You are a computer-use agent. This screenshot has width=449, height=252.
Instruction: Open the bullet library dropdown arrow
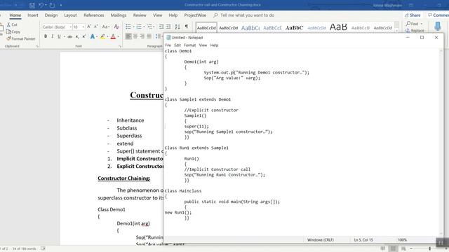(x=133, y=27)
